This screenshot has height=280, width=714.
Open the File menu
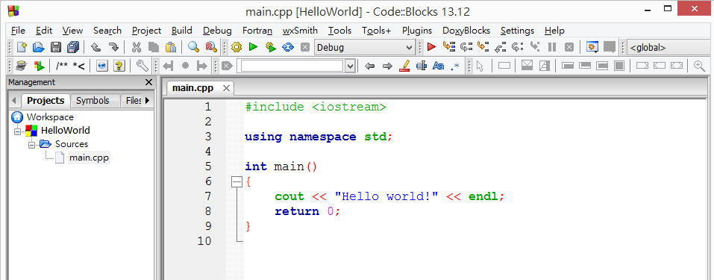click(x=18, y=31)
